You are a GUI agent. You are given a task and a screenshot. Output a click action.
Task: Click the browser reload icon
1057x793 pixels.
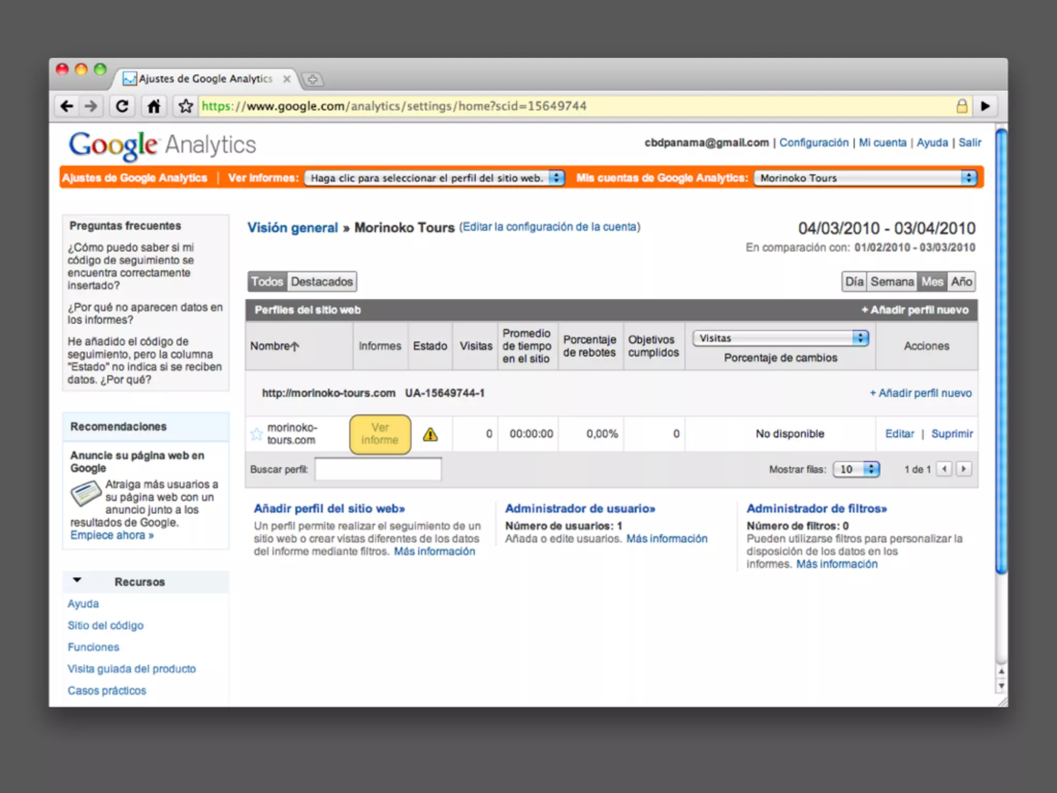pyautogui.click(x=122, y=106)
